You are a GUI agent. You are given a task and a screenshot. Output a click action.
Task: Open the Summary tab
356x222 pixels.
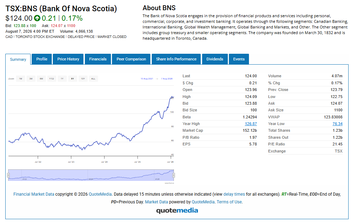[18, 59]
